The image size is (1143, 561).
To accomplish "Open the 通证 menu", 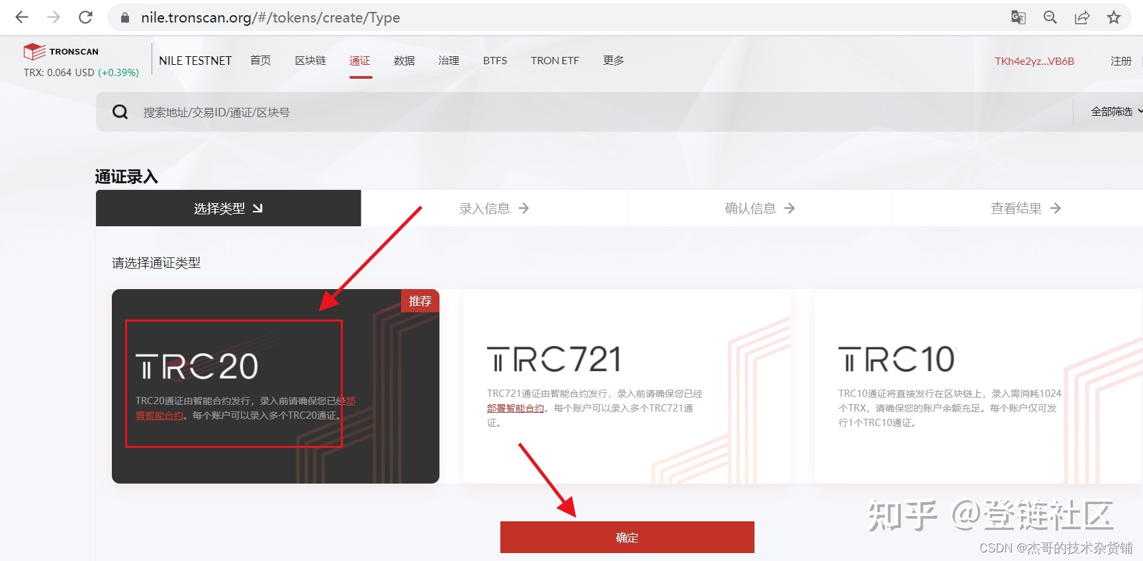I will tap(360, 61).
